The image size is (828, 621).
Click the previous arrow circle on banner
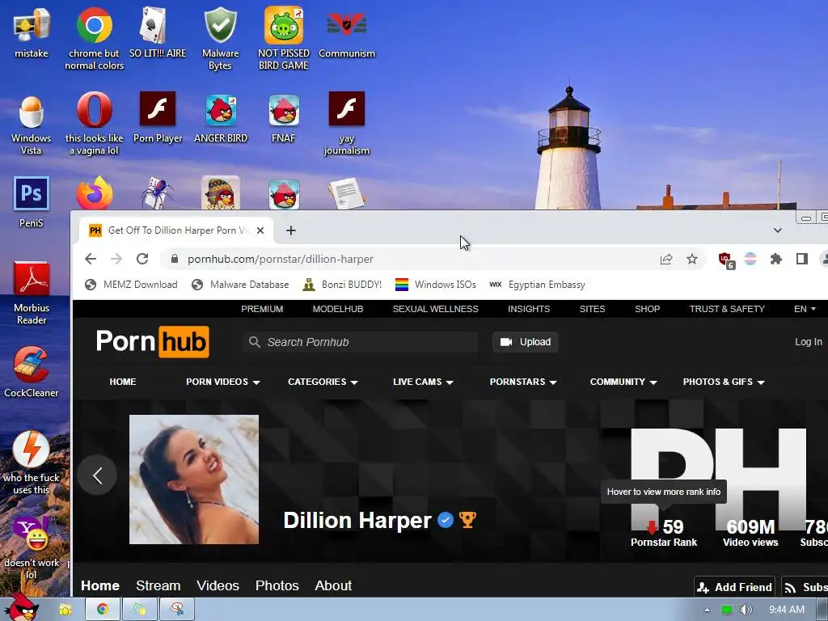click(97, 475)
